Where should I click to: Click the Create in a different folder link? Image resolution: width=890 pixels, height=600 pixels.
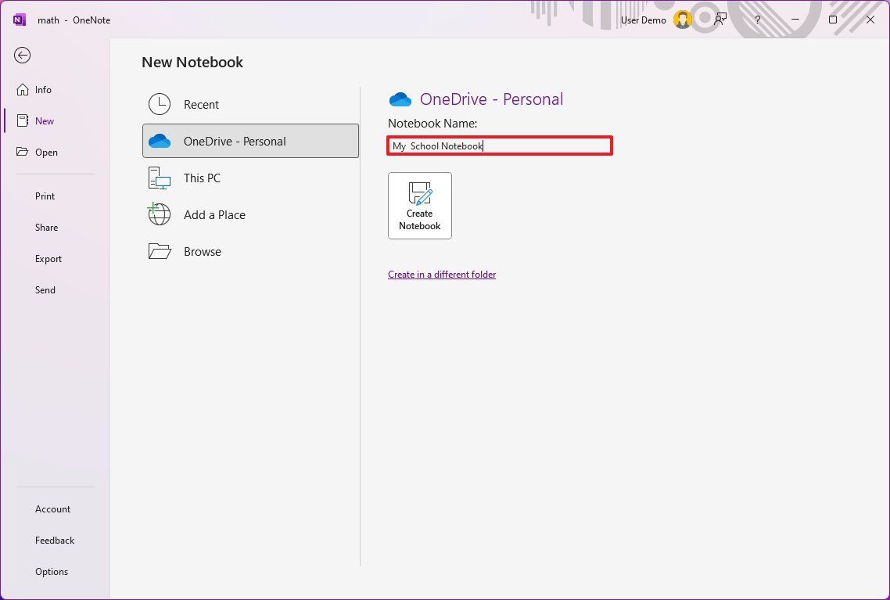point(442,274)
